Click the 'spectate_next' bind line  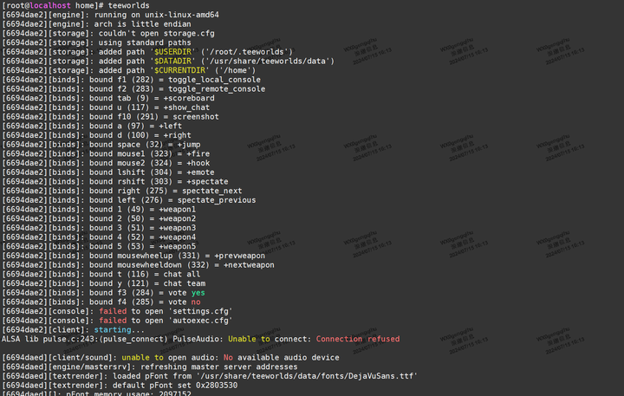(122, 191)
